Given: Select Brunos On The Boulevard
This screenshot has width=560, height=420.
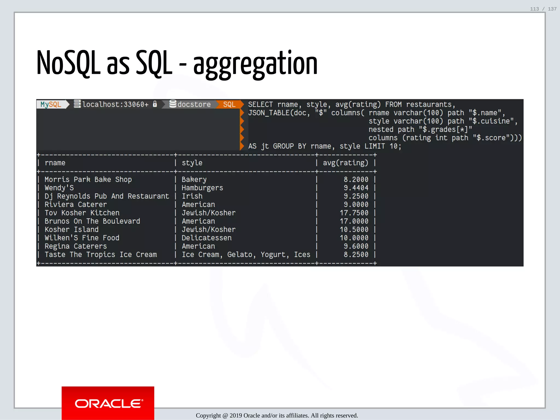Looking at the screenshot, I should (92, 221).
